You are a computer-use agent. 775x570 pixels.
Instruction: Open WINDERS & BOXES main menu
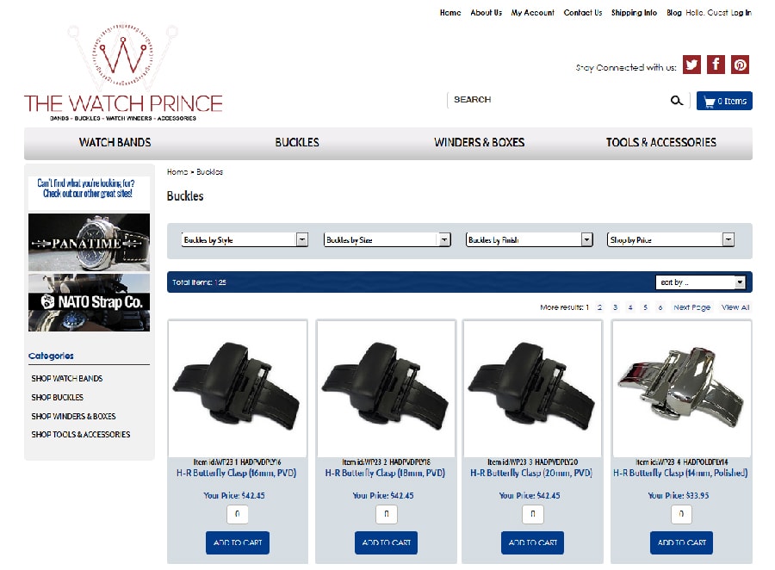click(x=479, y=143)
